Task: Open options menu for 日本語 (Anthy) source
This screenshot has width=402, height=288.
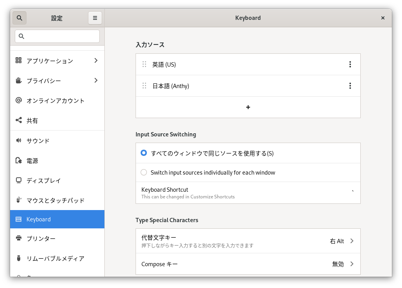Action: (x=350, y=86)
